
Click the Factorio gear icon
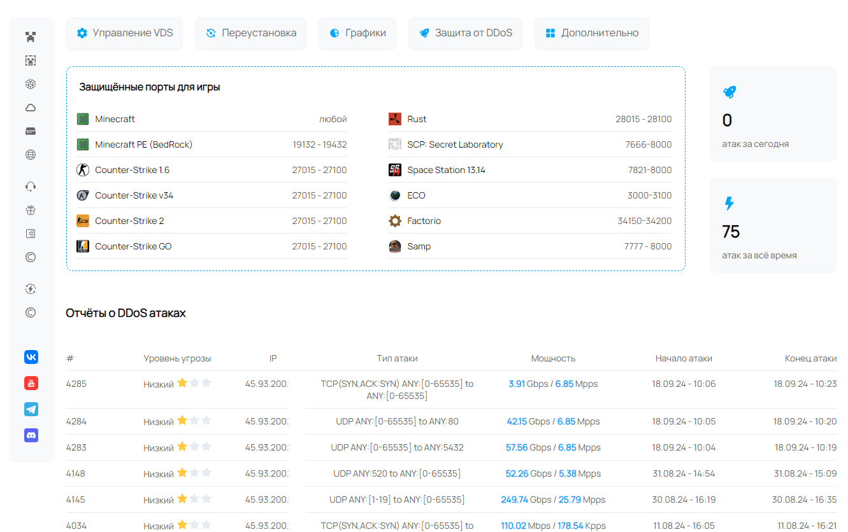click(395, 221)
